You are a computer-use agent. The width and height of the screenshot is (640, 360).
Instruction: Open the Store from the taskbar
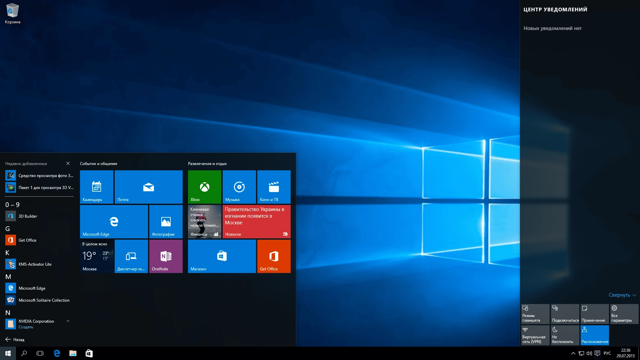tap(89, 353)
